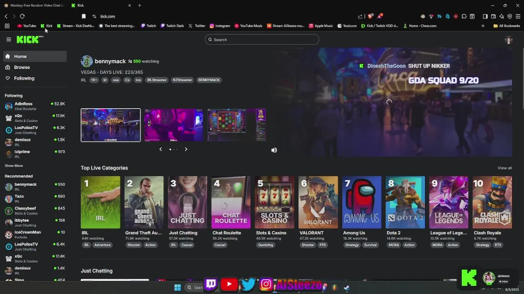Open a new browser tab
The image size is (524, 294).
(x=140, y=5)
